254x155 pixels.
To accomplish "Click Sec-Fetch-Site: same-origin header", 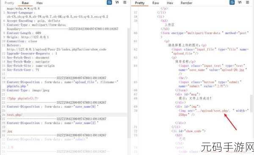I will point(31,66).
